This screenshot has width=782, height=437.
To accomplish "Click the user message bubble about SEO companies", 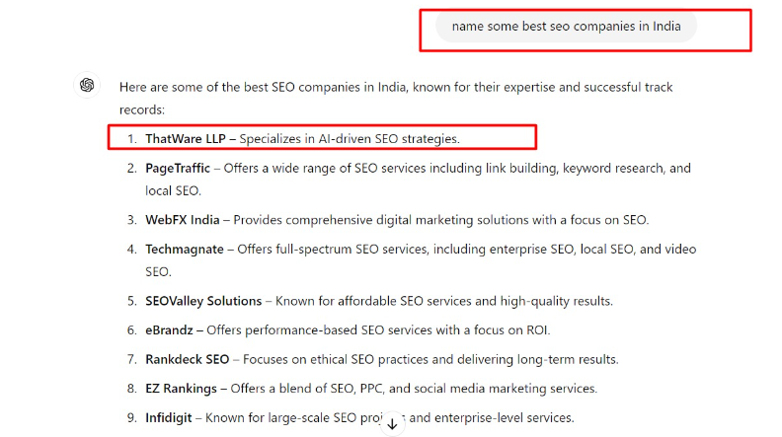I will click(566, 27).
